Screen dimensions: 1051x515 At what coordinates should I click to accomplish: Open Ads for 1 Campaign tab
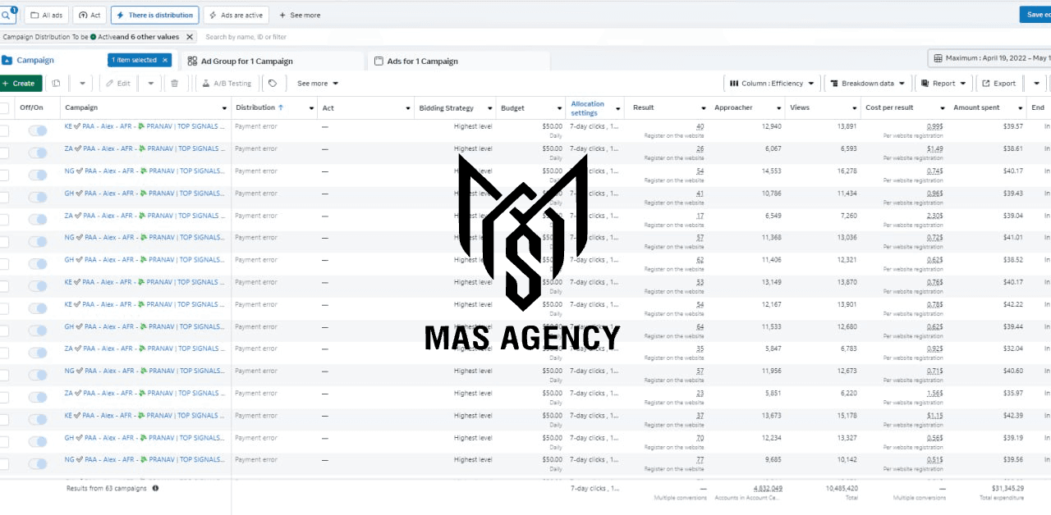click(422, 62)
